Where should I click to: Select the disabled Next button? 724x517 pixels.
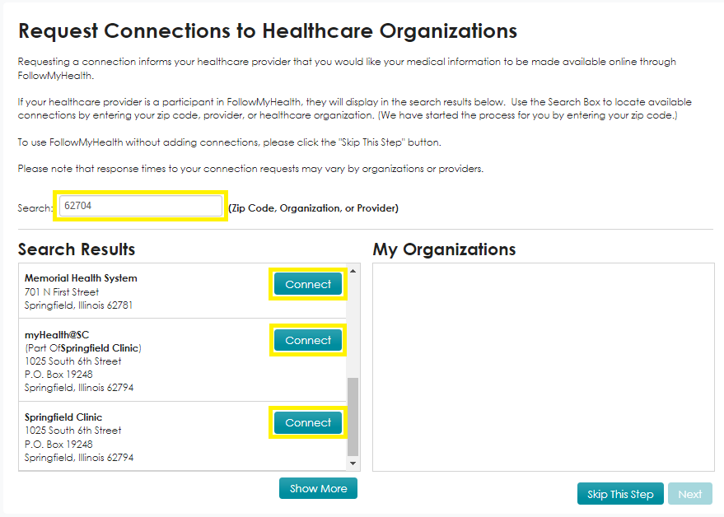coord(690,493)
